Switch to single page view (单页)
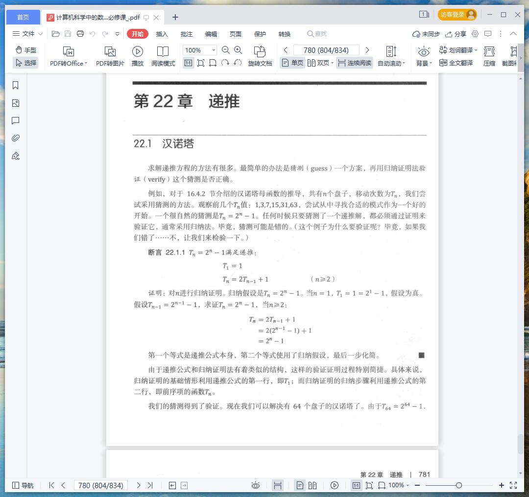 (292, 63)
